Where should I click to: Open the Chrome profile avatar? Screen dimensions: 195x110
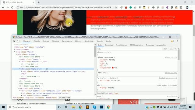click(187, 7)
